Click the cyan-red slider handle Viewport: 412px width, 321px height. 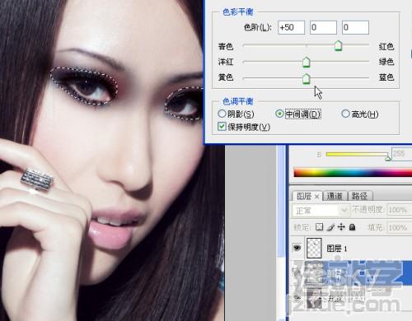[x=338, y=46]
